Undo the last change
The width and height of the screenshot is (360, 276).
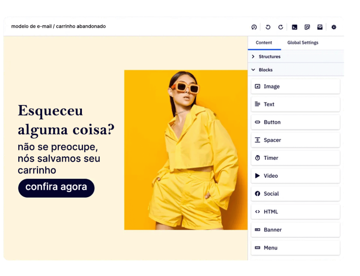(268, 27)
